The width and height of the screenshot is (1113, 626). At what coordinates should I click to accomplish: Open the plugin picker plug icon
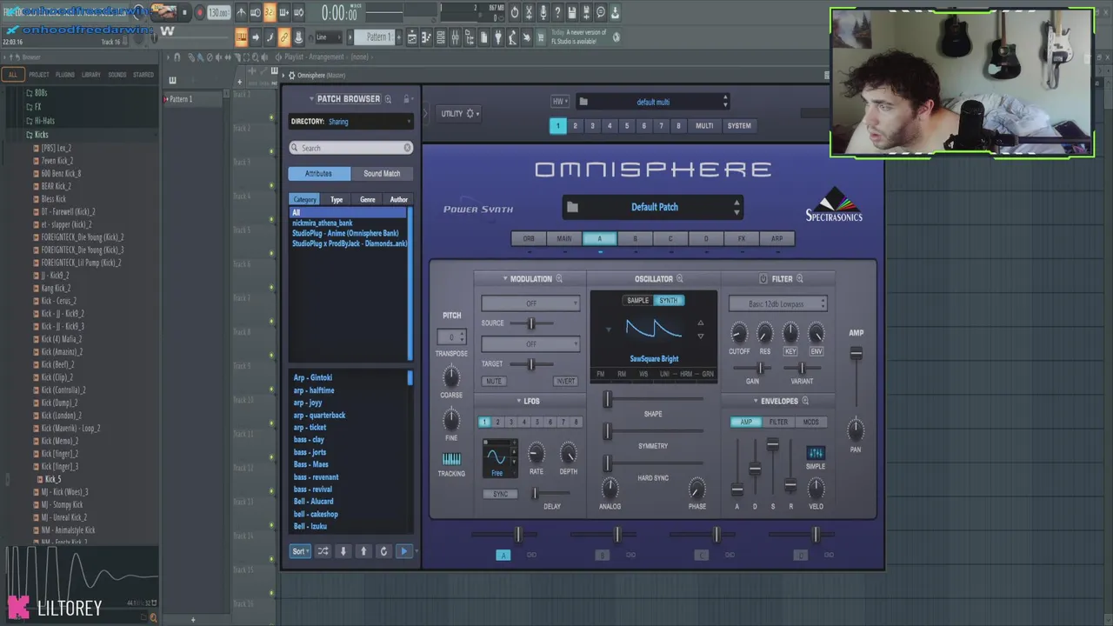tap(497, 37)
